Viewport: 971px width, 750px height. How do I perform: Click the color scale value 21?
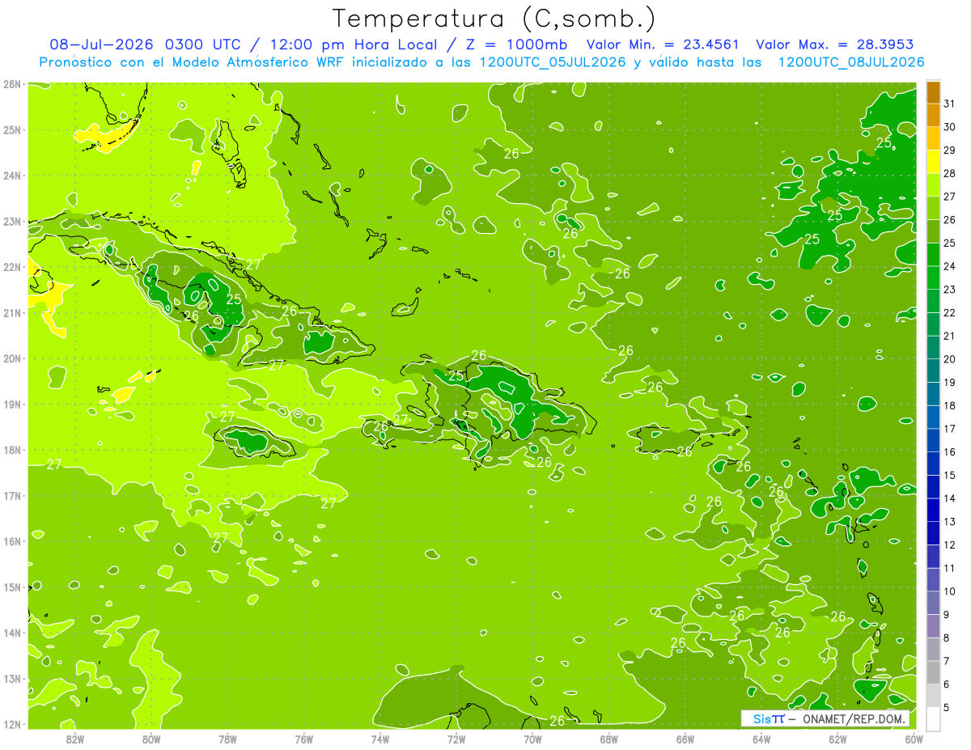[x=951, y=336]
